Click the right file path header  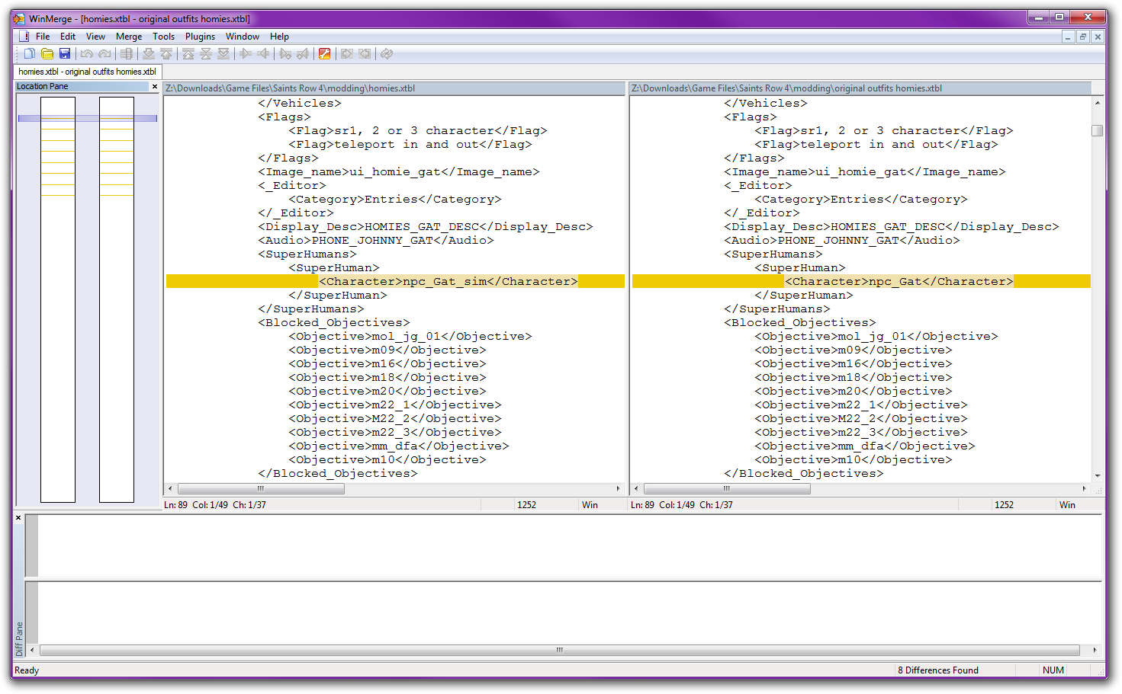861,88
